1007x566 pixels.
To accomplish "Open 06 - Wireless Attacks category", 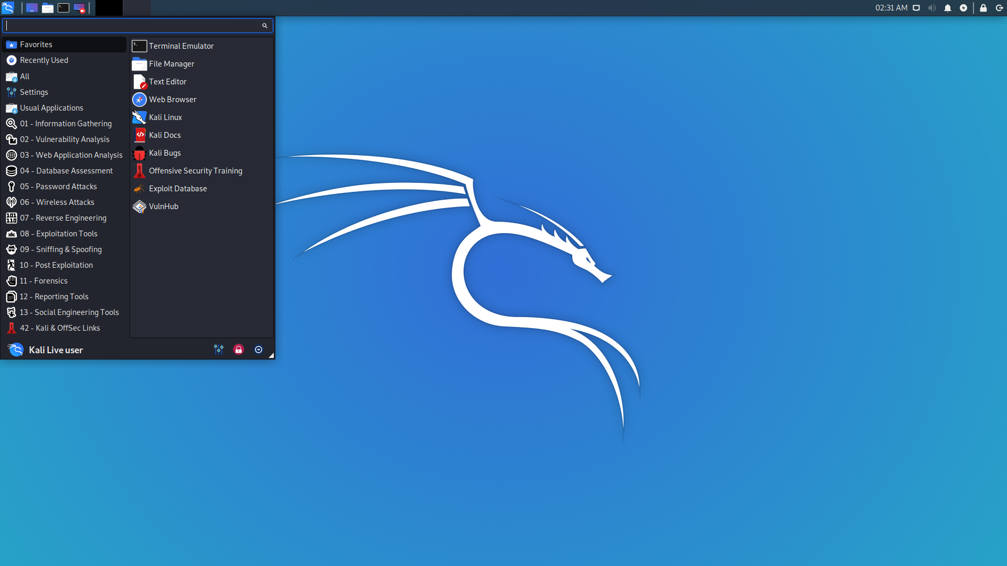I will click(x=65, y=202).
